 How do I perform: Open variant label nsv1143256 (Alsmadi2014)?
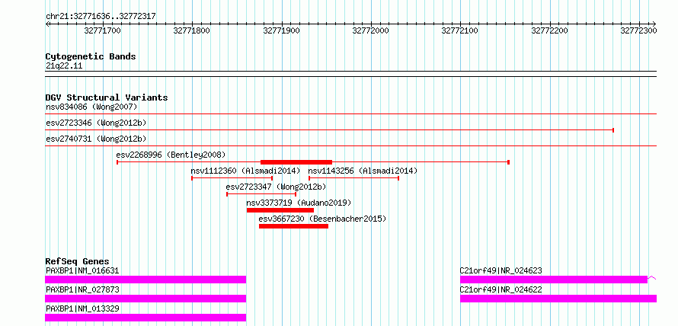[363, 171]
